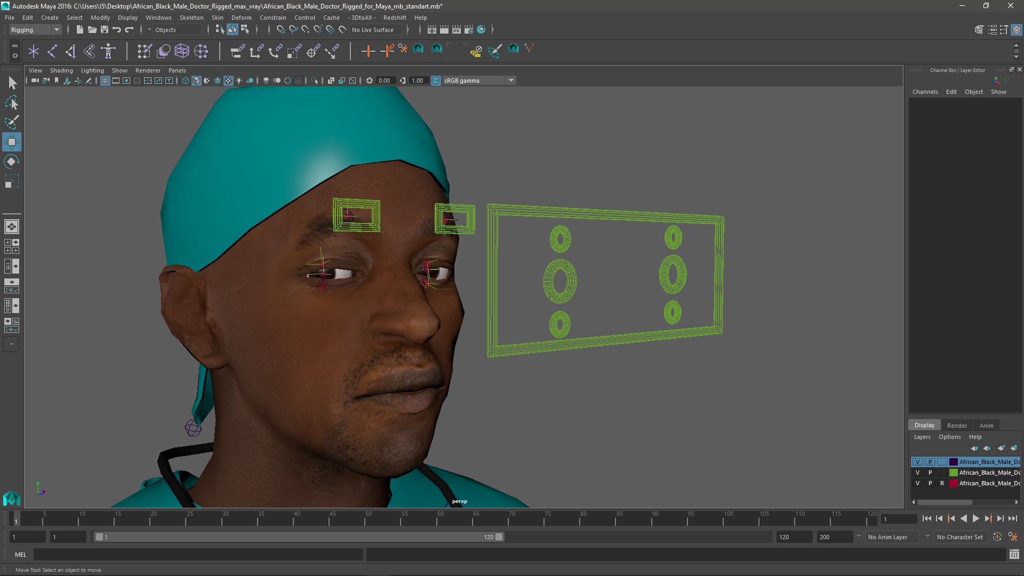Click the Create Joint shelf icon
This screenshot has height=576, width=1024.
(52, 51)
